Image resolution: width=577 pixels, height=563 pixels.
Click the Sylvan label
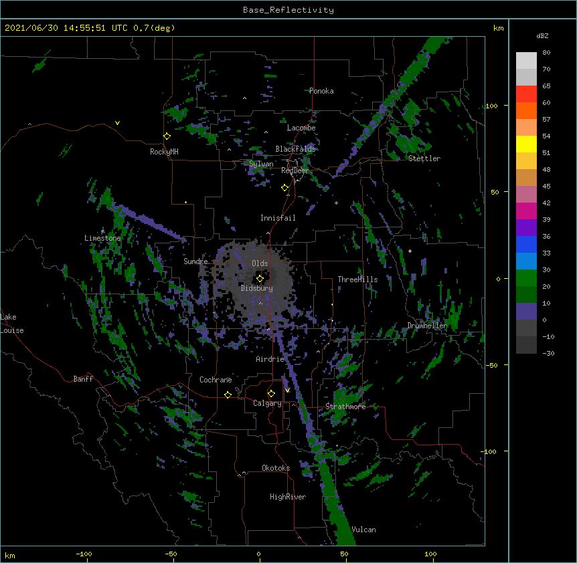pos(261,164)
